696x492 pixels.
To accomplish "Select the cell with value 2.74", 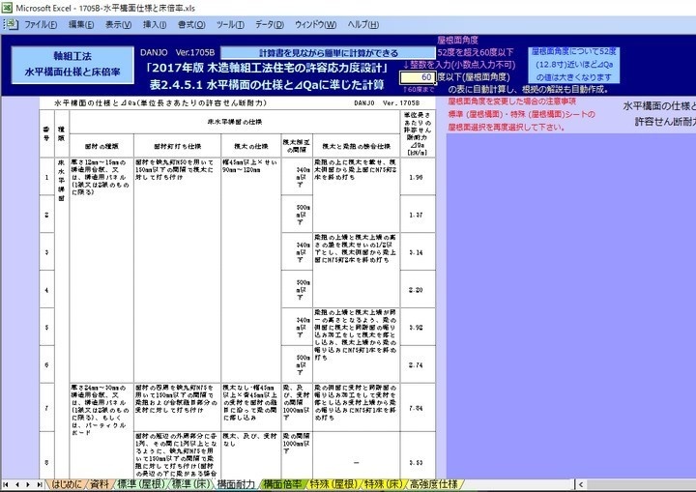I will (418, 365).
